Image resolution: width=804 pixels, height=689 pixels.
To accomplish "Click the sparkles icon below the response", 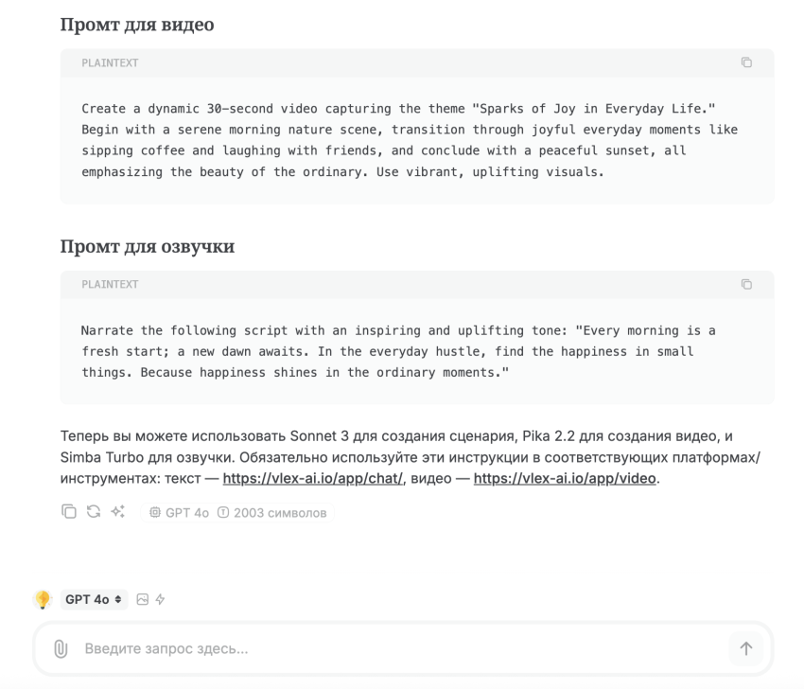I will point(118,512).
